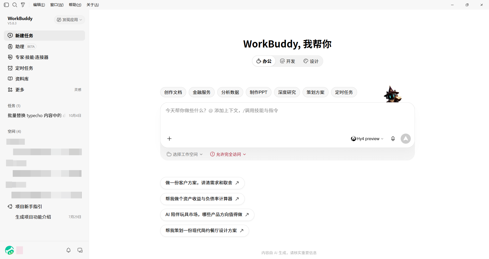Switch to the 开发 tab
This screenshot has height=259, width=489.
[x=288, y=61]
